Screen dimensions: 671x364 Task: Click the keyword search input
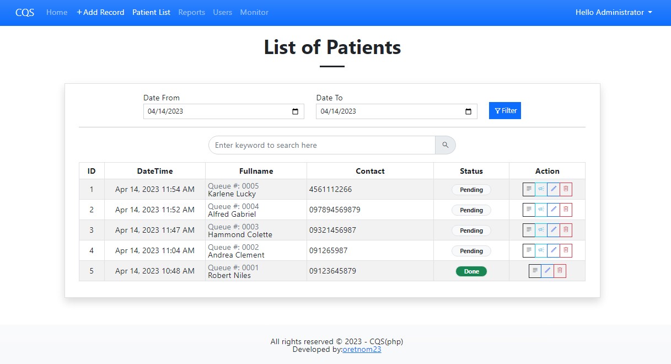point(322,145)
